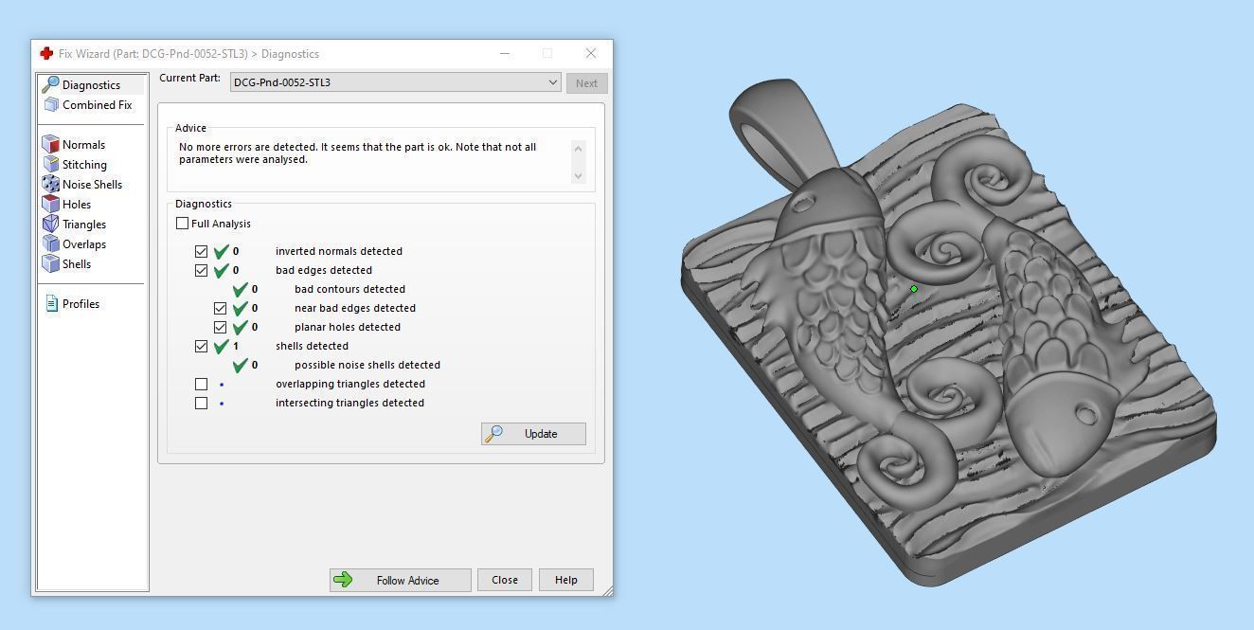The height and width of the screenshot is (630, 1254).
Task: Click green marker point on the 3D model
Action: (x=914, y=289)
